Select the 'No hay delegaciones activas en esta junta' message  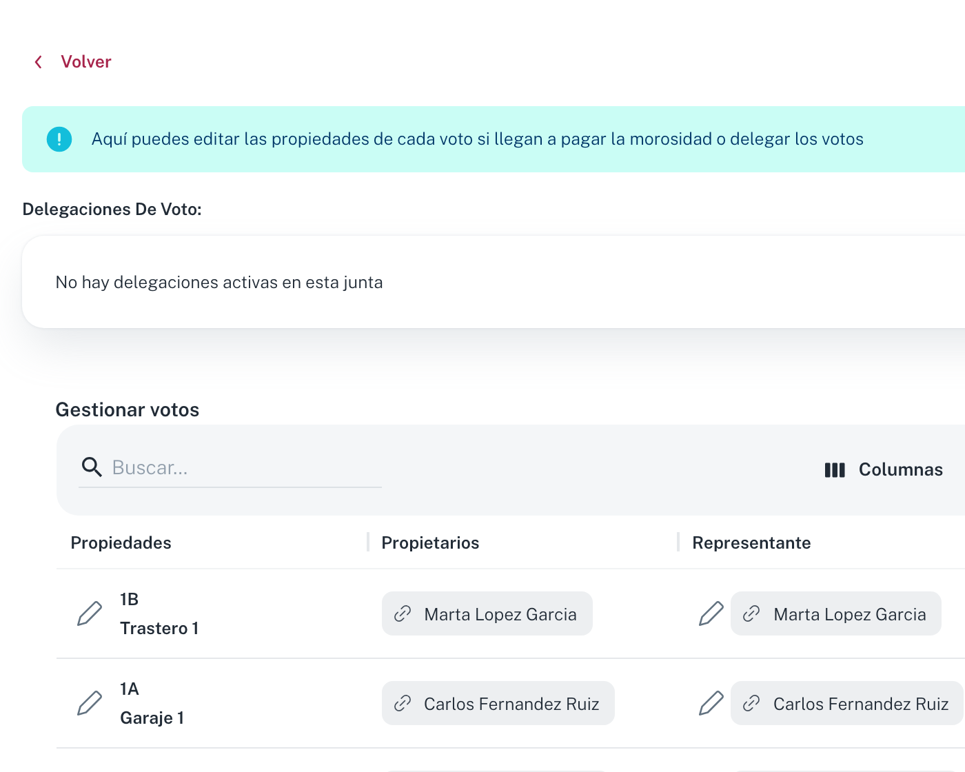pyautogui.click(x=219, y=283)
